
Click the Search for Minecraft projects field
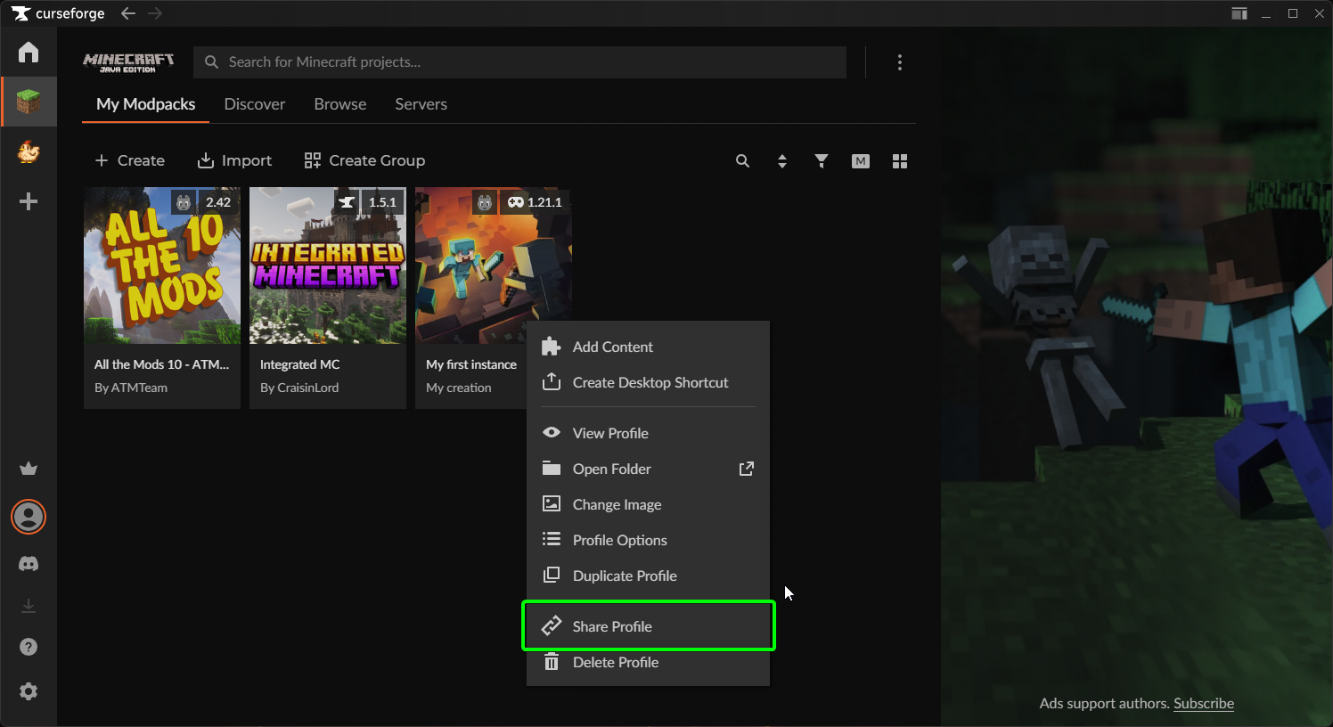(519, 62)
